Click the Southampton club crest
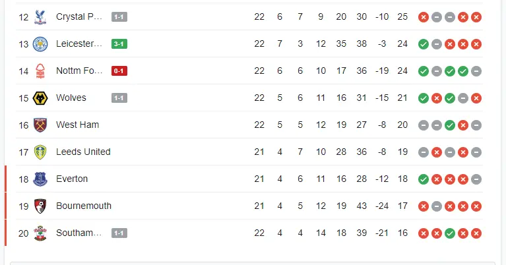Screen dimensions: 506x265 [x=41, y=233]
